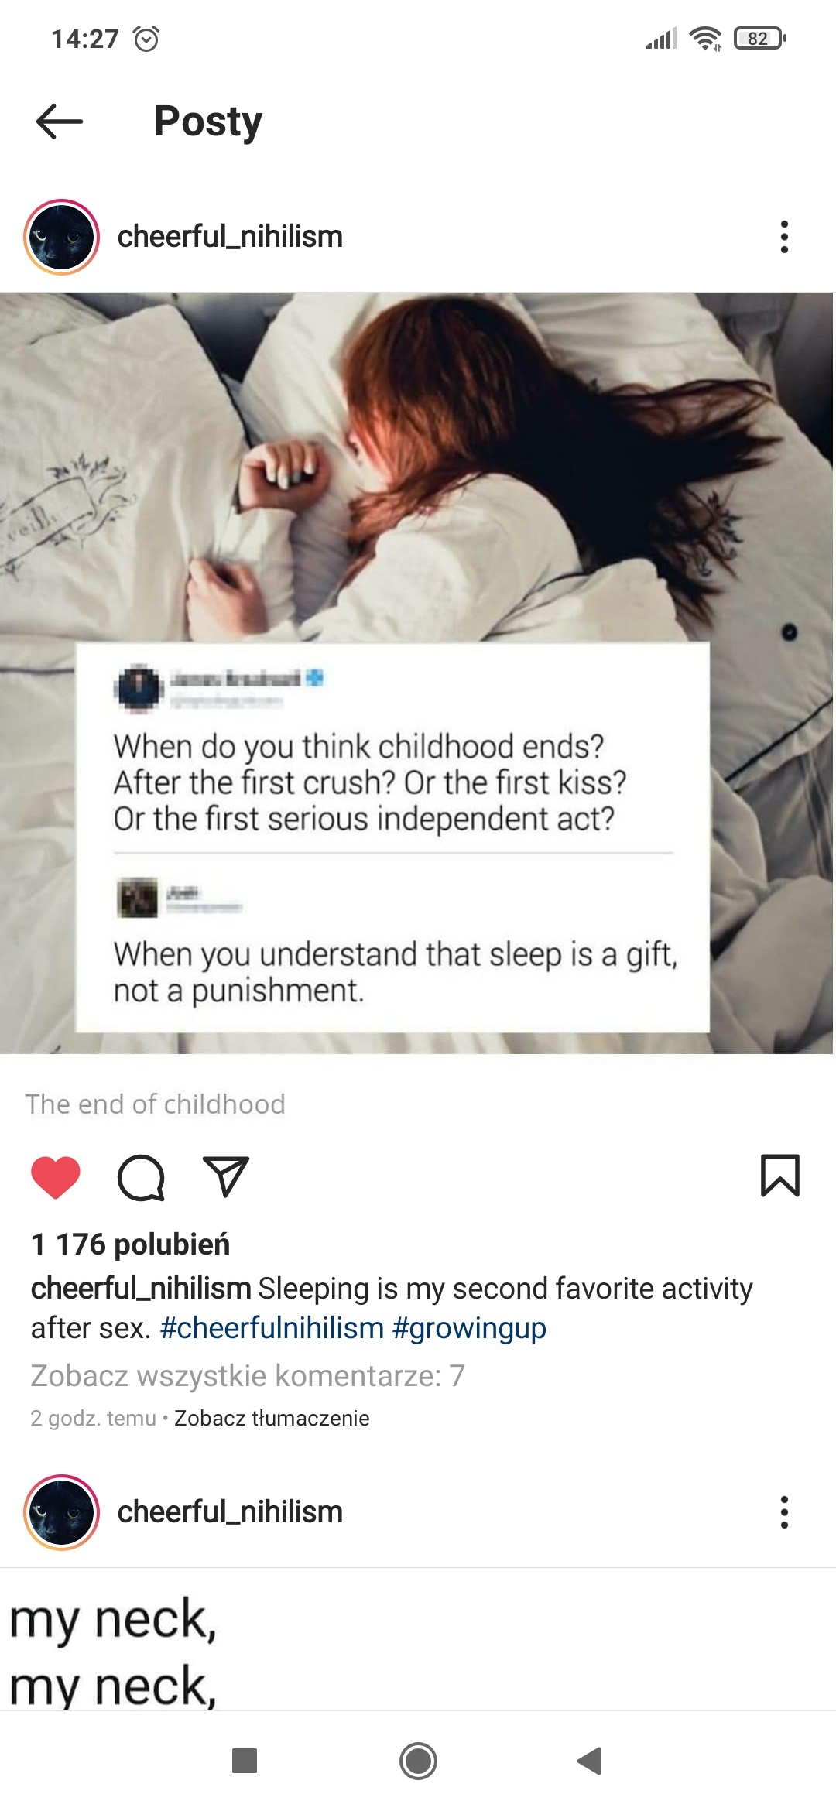
Task: Tap the Android home circle button
Action: [x=418, y=1761]
